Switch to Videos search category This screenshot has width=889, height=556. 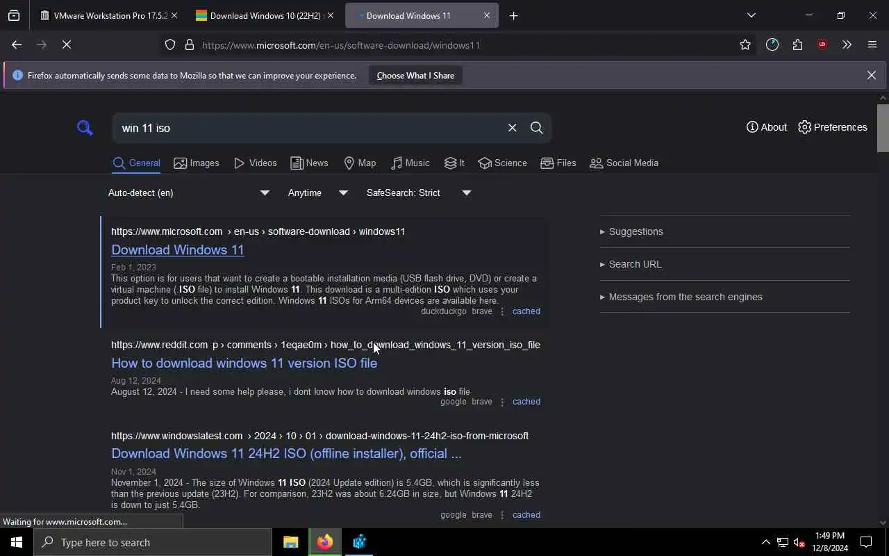pos(256,163)
